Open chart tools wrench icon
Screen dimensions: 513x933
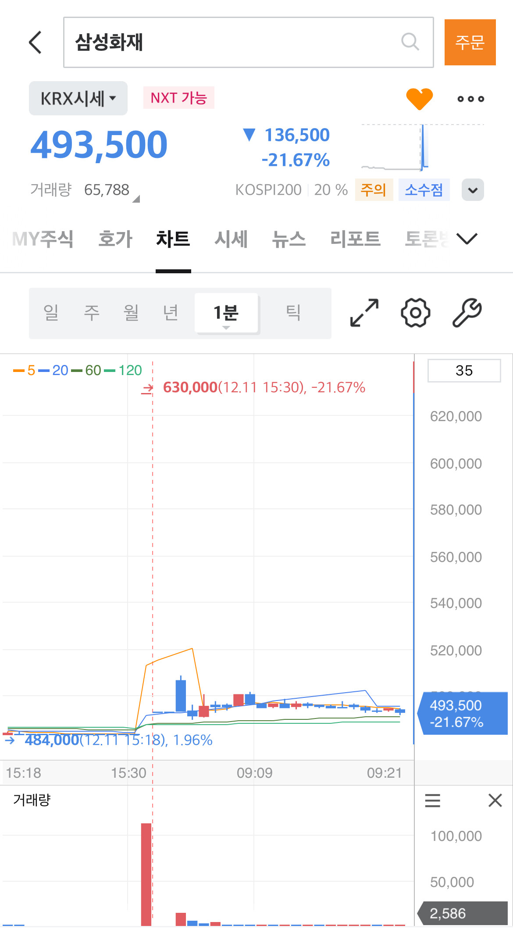[x=467, y=313]
